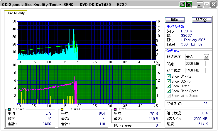Click the copy-to-clipboard icon in title bar
The width and height of the screenshot is (218, 131).
click(182, 5)
